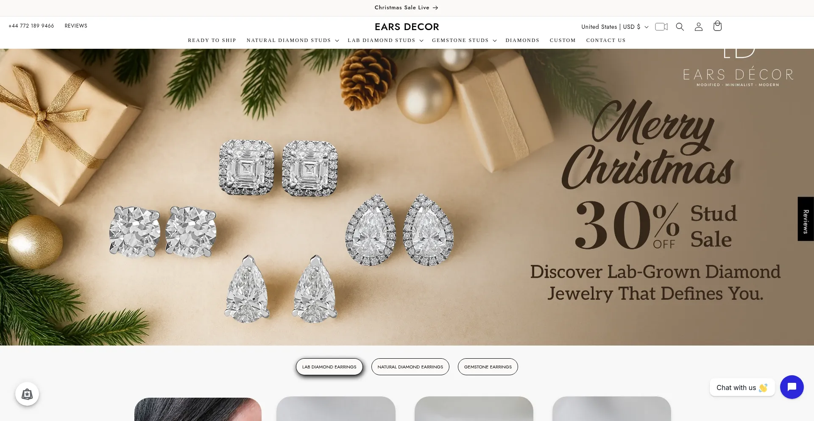Image resolution: width=814 pixels, height=421 pixels.
Task: Expand Lab Diamond Studs menu
Action: 386,40
